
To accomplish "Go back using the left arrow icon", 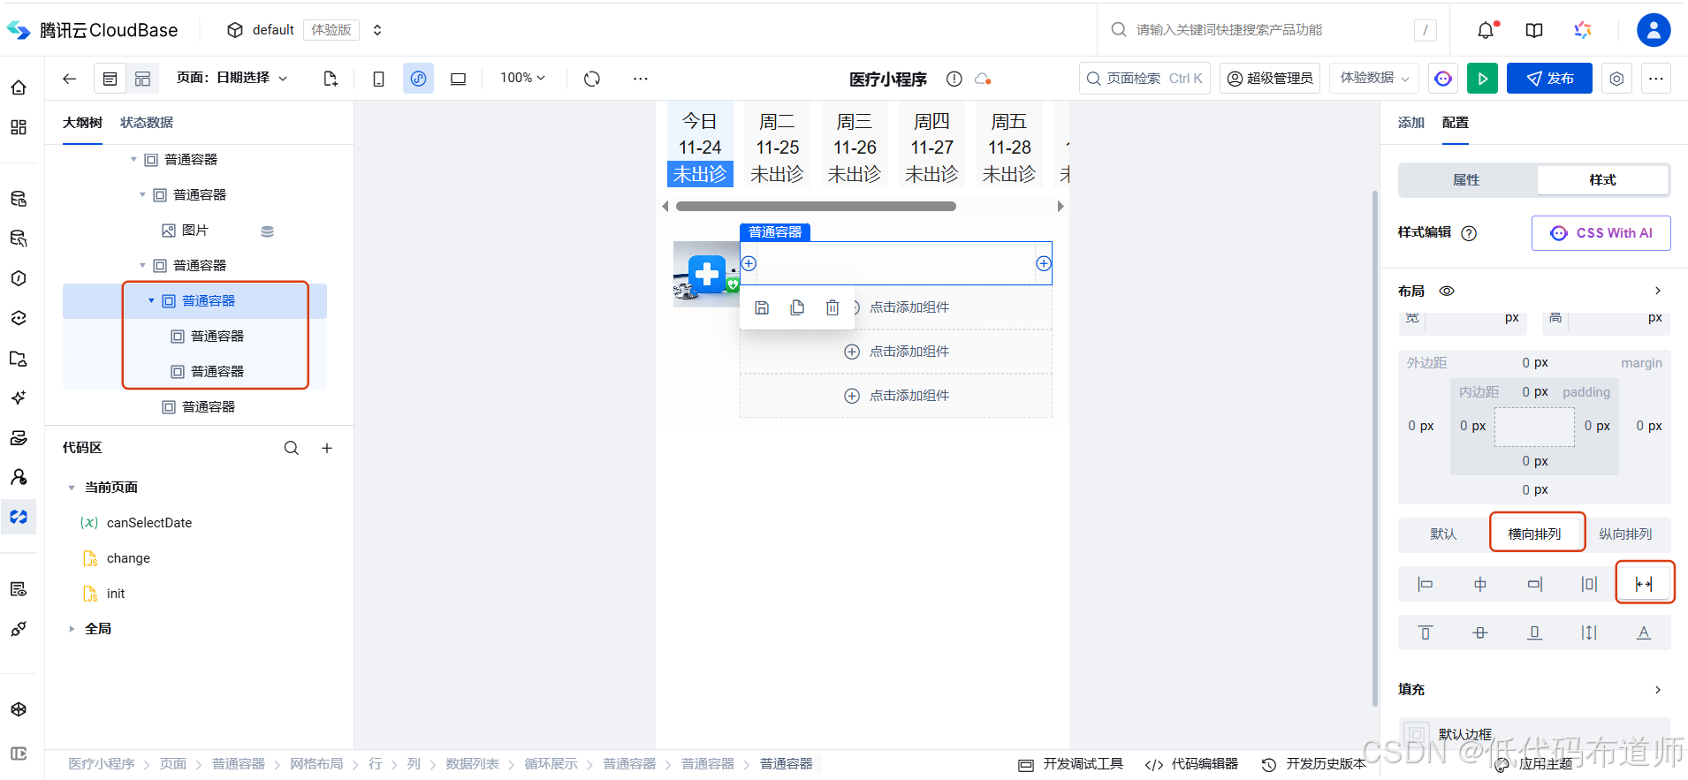I will 70,79.
